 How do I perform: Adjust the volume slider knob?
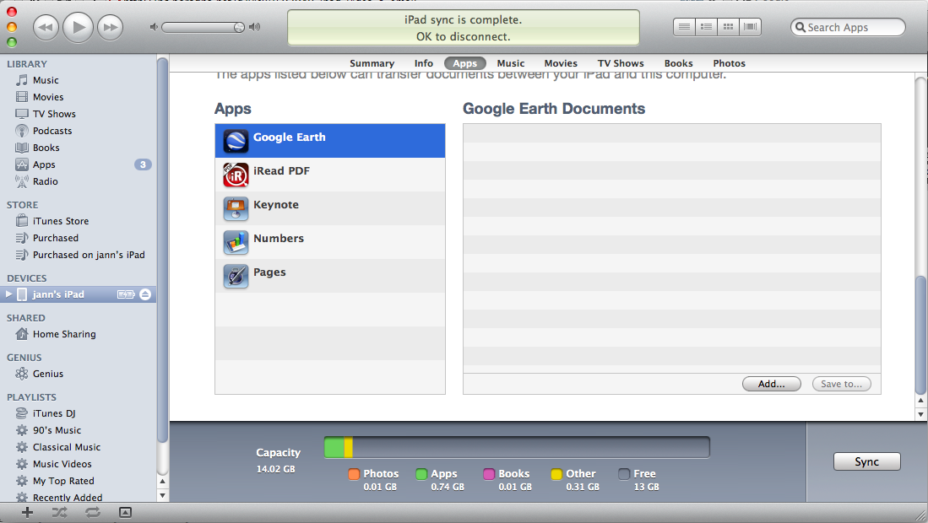coord(238,27)
